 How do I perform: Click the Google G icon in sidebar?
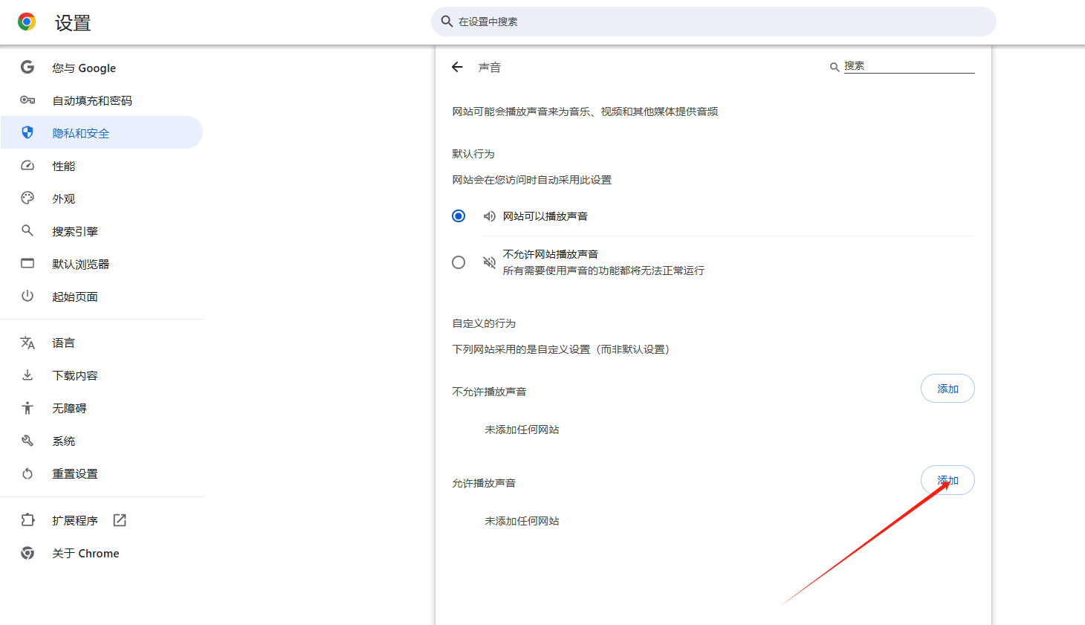27,68
